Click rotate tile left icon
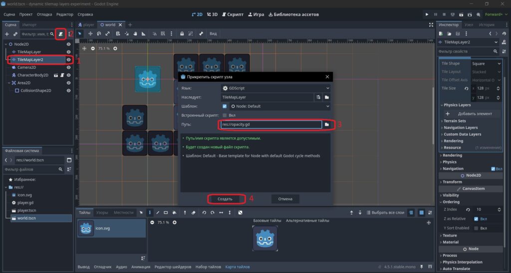 click(204, 213)
